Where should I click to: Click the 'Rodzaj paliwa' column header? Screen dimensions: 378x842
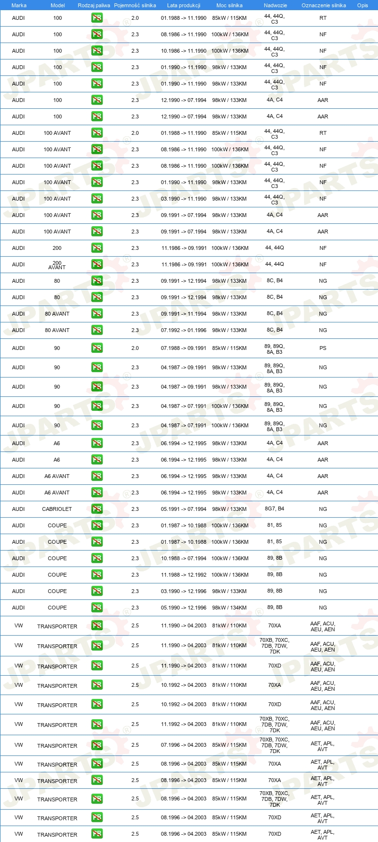point(94,5)
